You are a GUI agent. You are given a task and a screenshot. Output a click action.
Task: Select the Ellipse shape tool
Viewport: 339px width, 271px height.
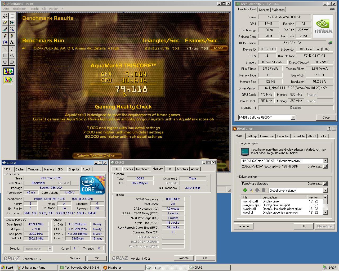pos(5,62)
